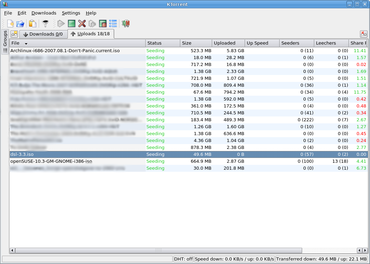Select the dsl-3.3.iso torrent row
The image size is (370, 264).
click(x=189, y=154)
